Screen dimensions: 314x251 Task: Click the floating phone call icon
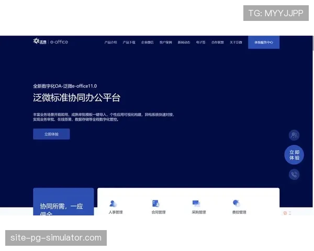[294, 174]
